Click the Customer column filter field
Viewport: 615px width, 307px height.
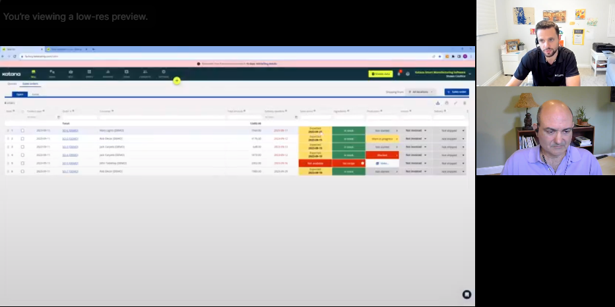point(162,117)
